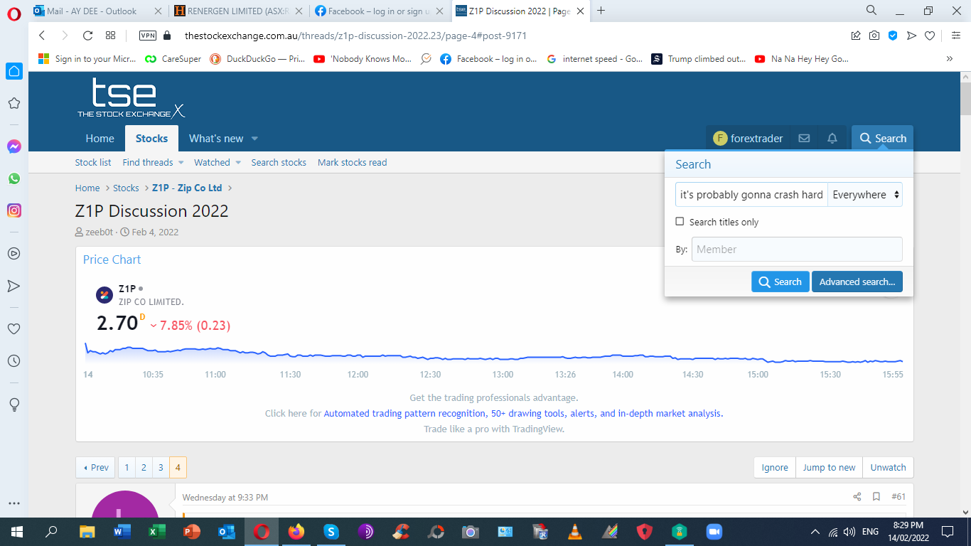Open the CareSuper bookmark
This screenshot has height=546, width=971.
click(x=173, y=59)
